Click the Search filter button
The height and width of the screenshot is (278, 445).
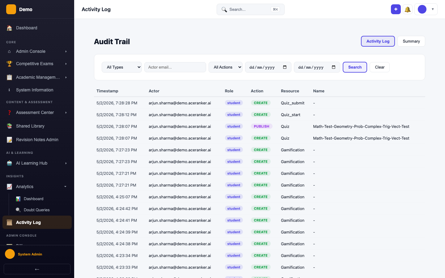(355, 67)
